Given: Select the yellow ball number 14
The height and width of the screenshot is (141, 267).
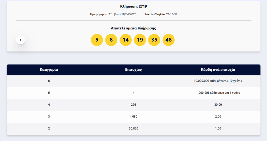Looking at the screenshot, I should pyautogui.click(x=125, y=40).
